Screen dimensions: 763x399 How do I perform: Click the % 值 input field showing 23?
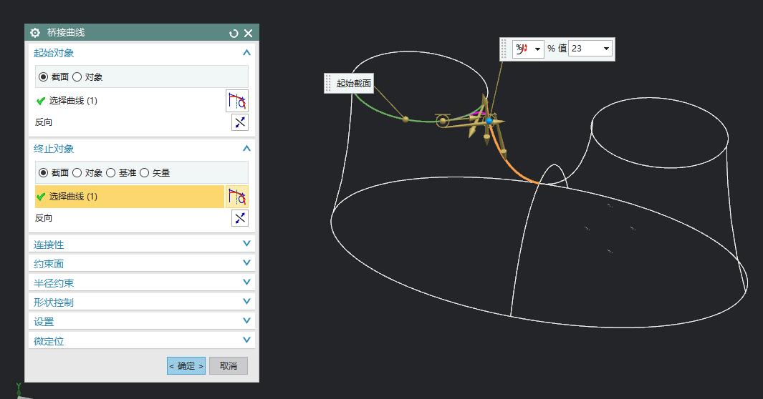click(584, 49)
